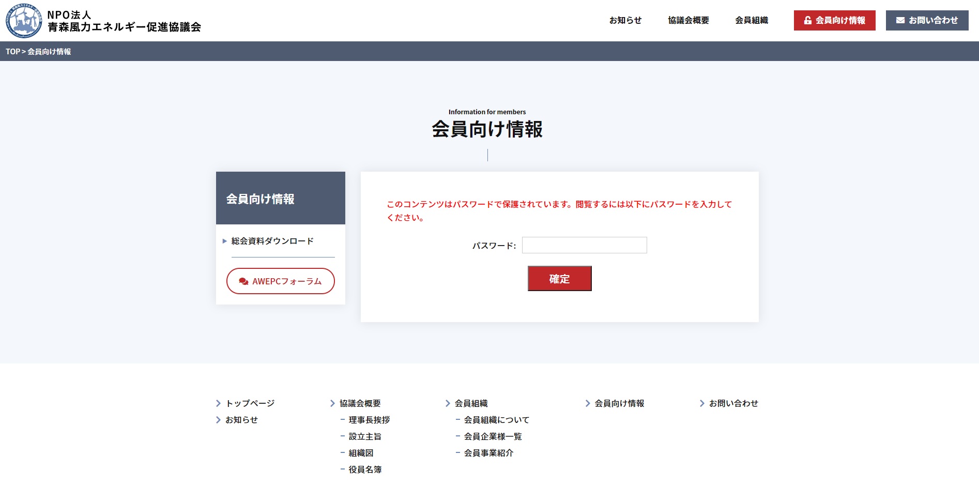The width and height of the screenshot is (979, 485).
Task: Open the AWEPCフォーラム sidebar button
Action: [x=281, y=281]
